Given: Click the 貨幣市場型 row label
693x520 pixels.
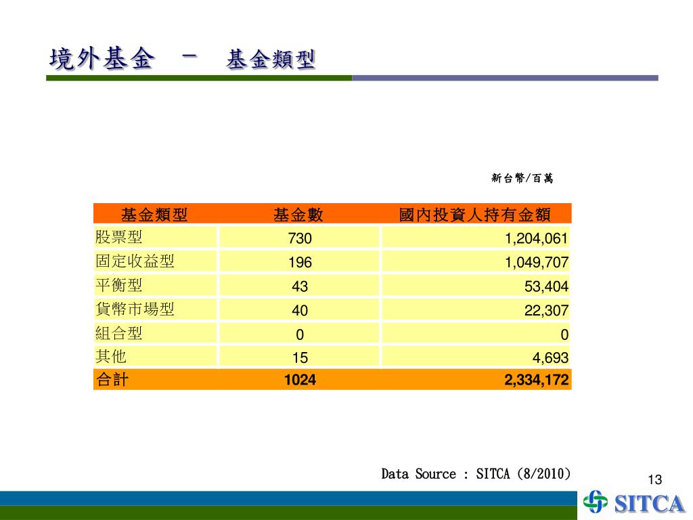Looking at the screenshot, I should tap(135, 309).
